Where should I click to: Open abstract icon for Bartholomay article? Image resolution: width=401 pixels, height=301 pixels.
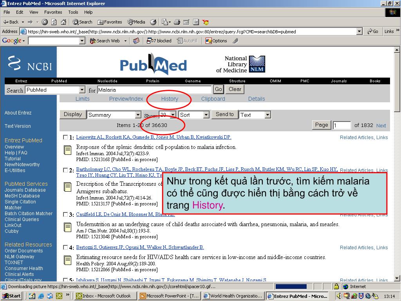point(67,187)
